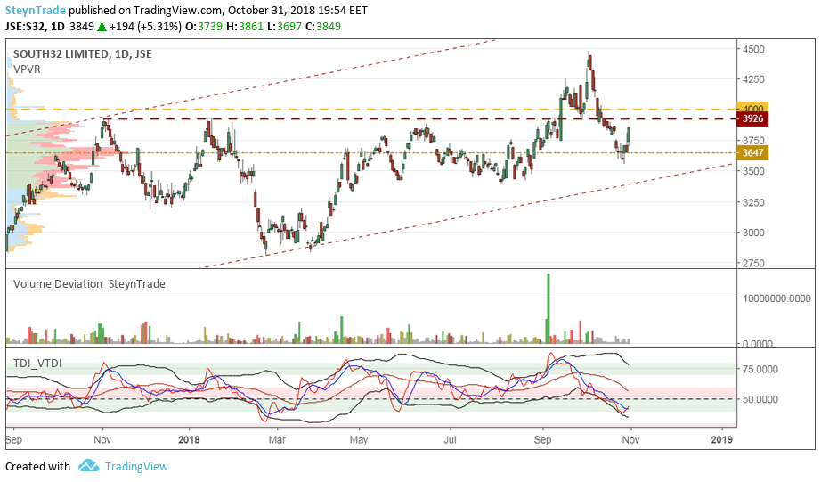The height and width of the screenshot is (482, 821).
Task: Click the 3500 price axis label
Action: click(x=753, y=171)
